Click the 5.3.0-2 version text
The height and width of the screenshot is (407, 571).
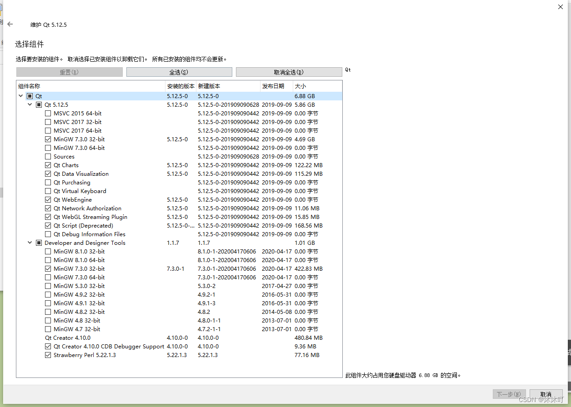coord(207,286)
